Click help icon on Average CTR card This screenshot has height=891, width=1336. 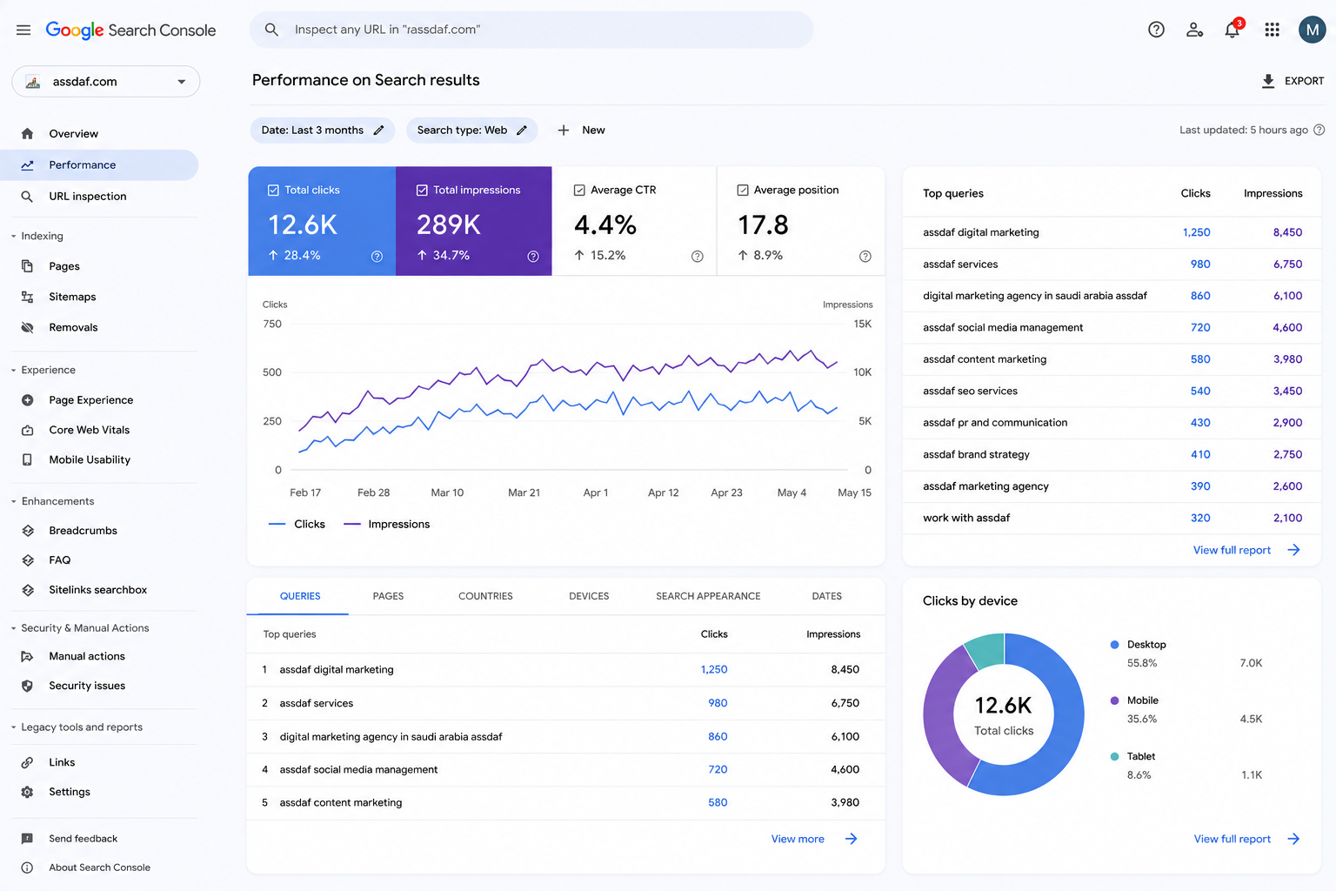pos(697,257)
